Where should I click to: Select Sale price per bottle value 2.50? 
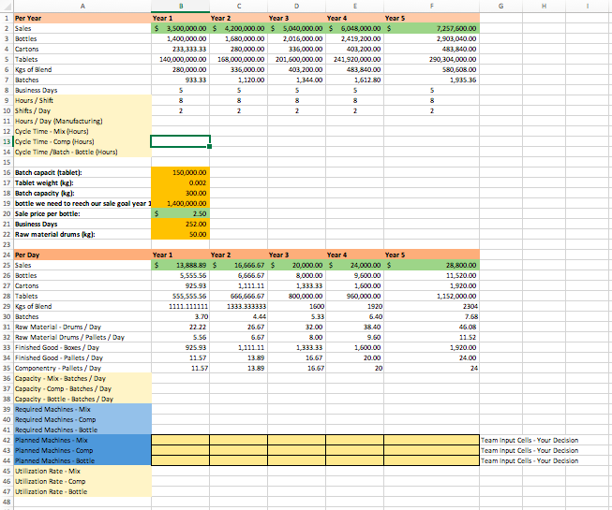(180, 213)
